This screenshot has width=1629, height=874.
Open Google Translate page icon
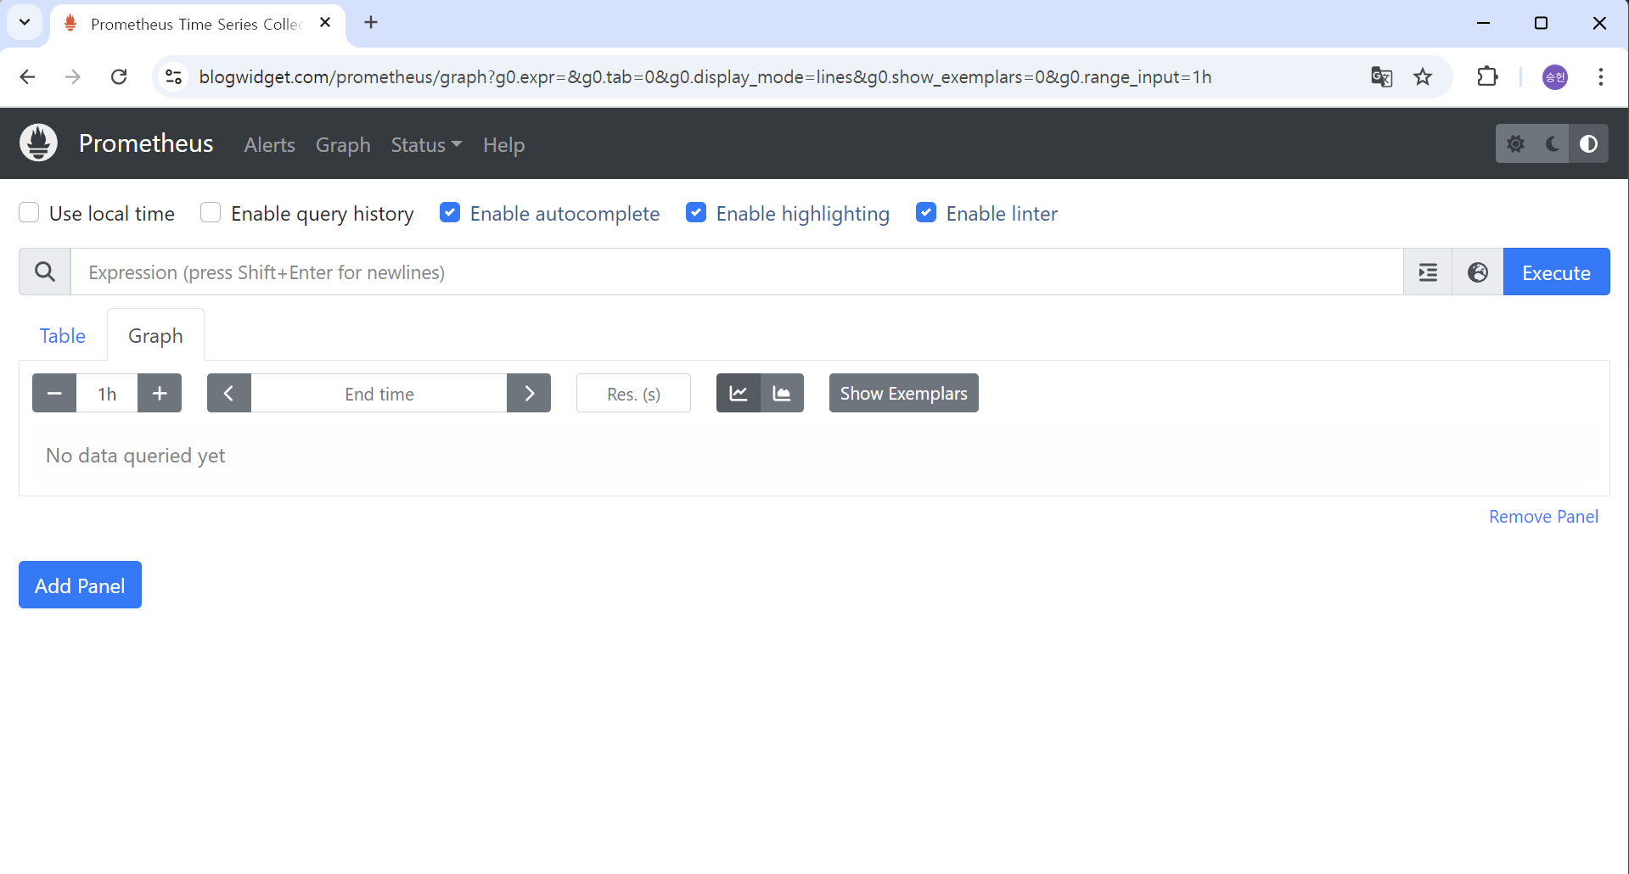coord(1381,77)
